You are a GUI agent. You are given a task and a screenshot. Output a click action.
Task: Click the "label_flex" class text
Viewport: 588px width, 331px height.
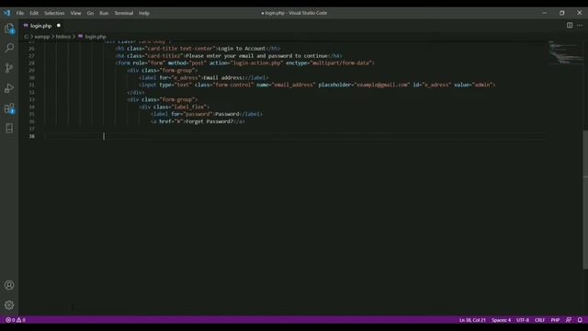click(188, 107)
